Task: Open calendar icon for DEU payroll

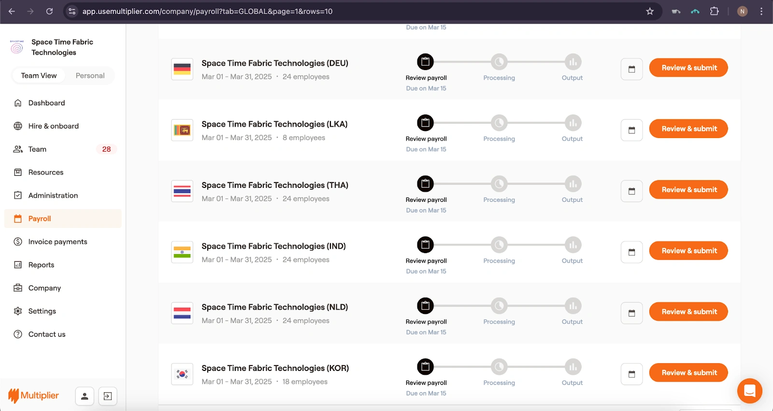Action: pyautogui.click(x=631, y=69)
